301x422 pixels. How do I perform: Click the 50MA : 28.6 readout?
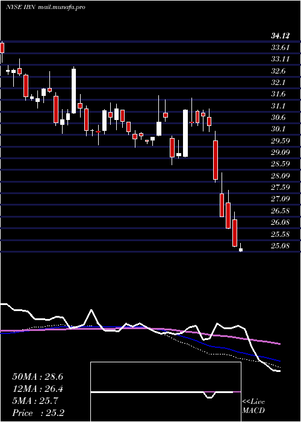37,377
